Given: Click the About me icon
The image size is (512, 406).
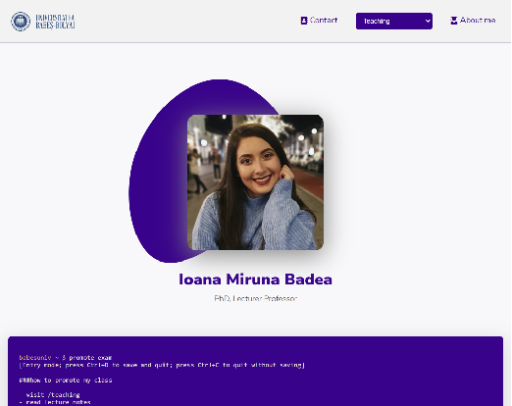Looking at the screenshot, I should pos(453,21).
